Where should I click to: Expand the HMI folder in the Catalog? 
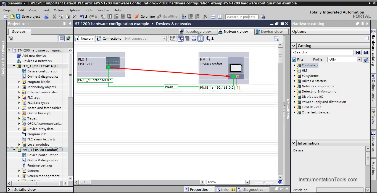[x=294, y=70]
